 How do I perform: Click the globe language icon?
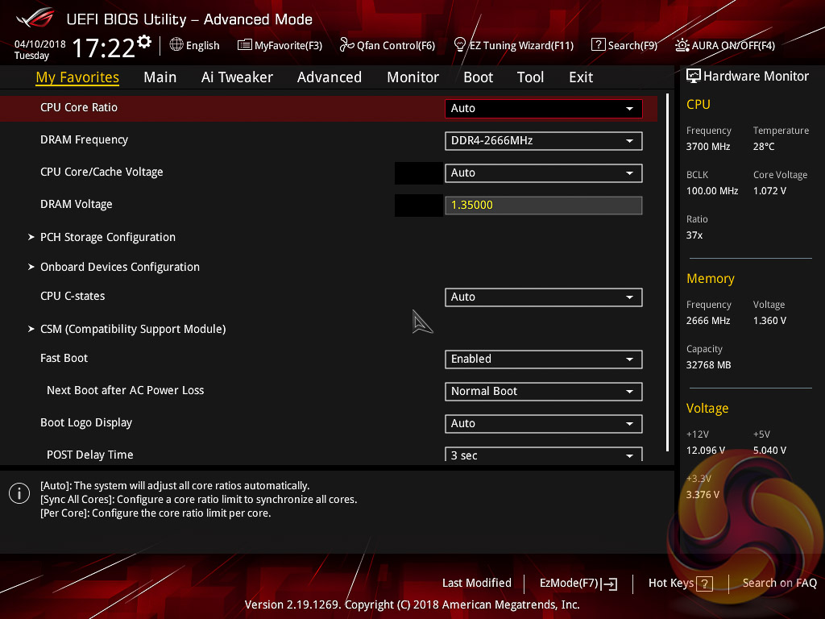[176, 45]
